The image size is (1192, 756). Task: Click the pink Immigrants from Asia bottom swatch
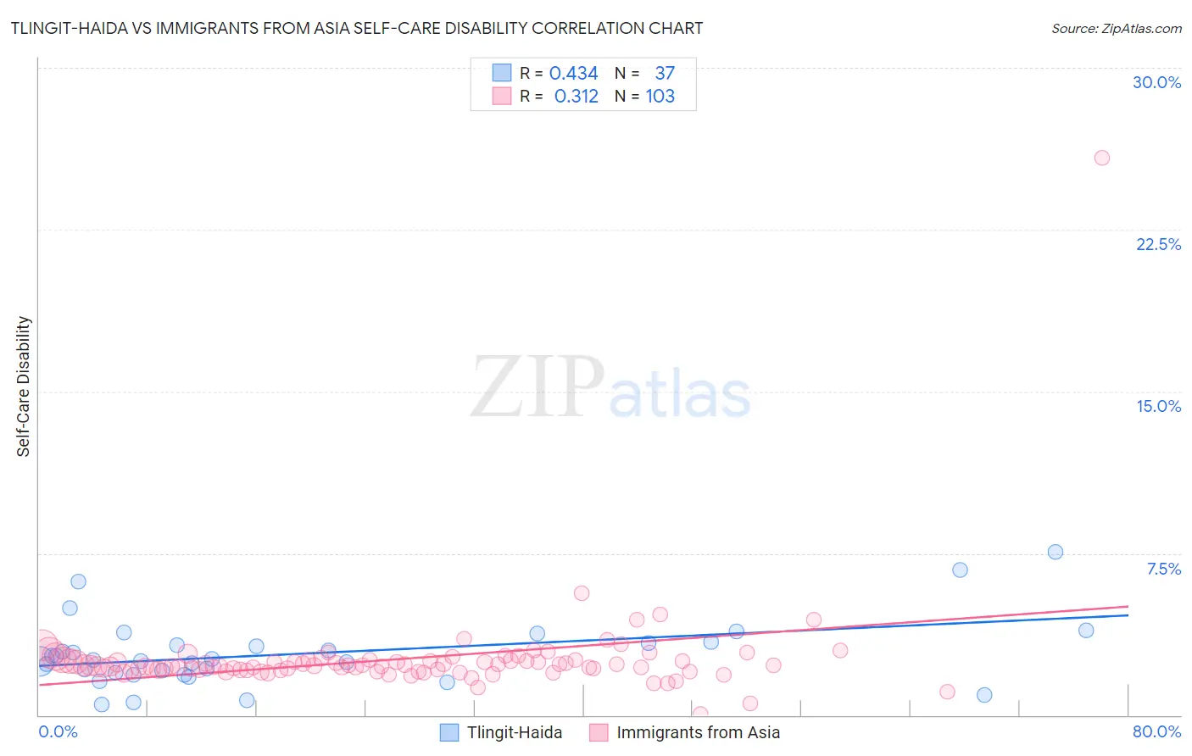(599, 732)
